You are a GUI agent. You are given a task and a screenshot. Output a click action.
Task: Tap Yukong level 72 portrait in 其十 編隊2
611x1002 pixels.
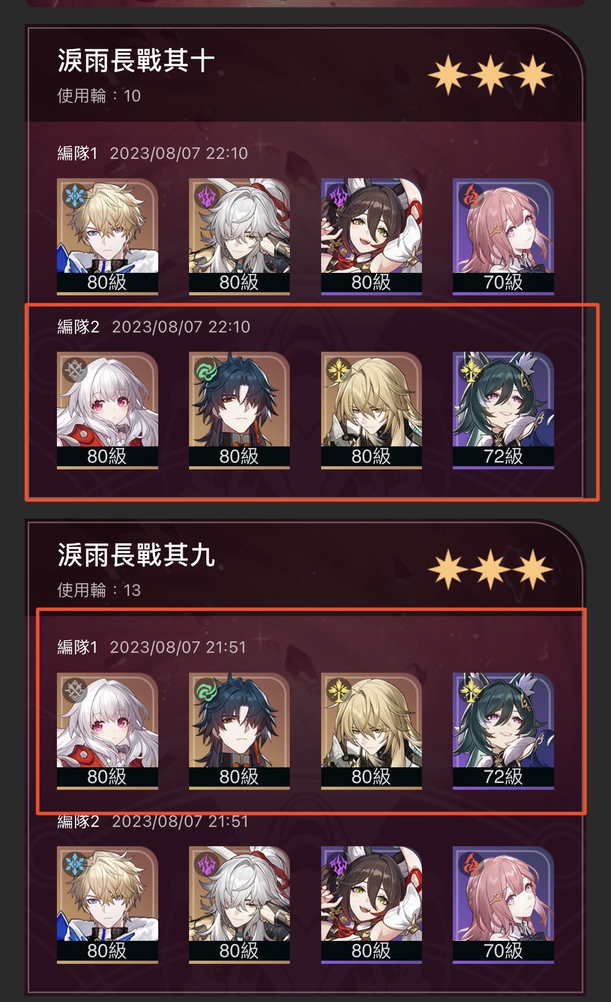[503, 410]
